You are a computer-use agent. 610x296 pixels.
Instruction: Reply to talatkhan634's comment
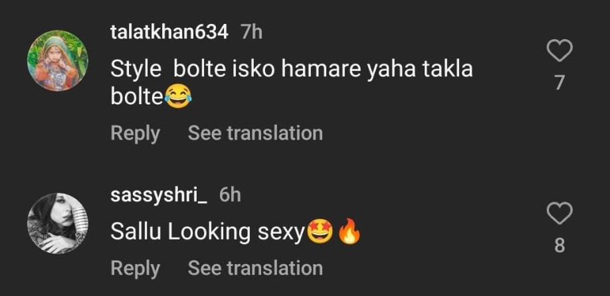[135, 133]
